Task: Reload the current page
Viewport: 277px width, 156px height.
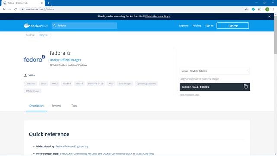Action: (16, 10)
